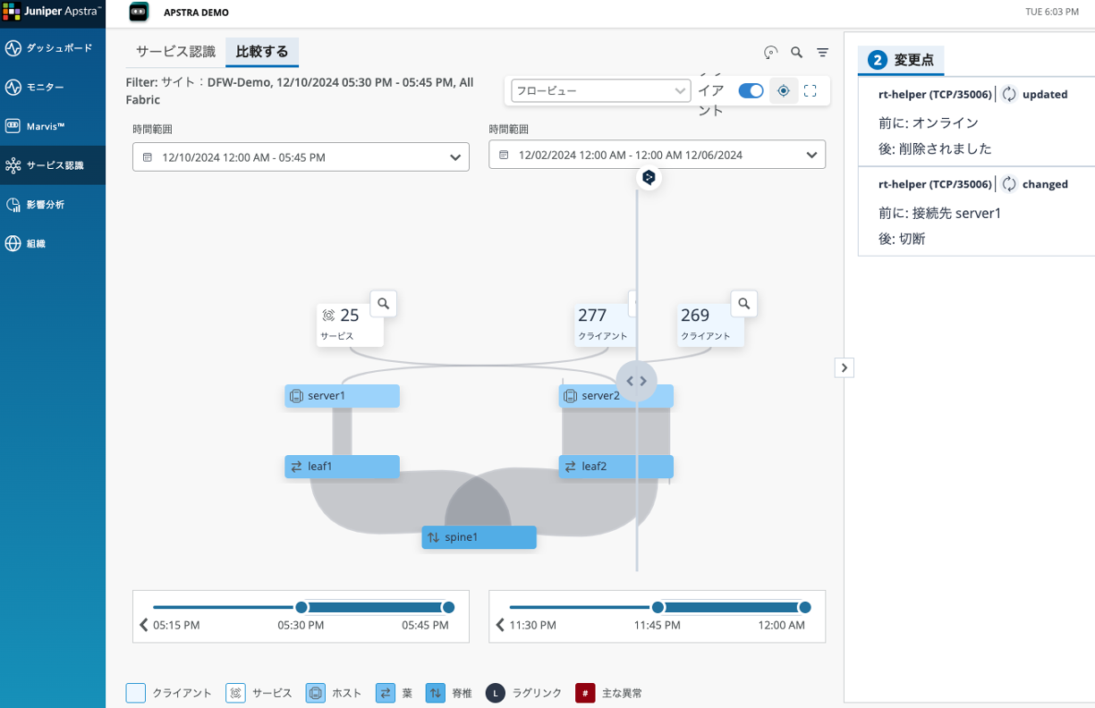The height and width of the screenshot is (708, 1095).
Task: Click magnifier above the 269 clients card
Action: click(744, 304)
